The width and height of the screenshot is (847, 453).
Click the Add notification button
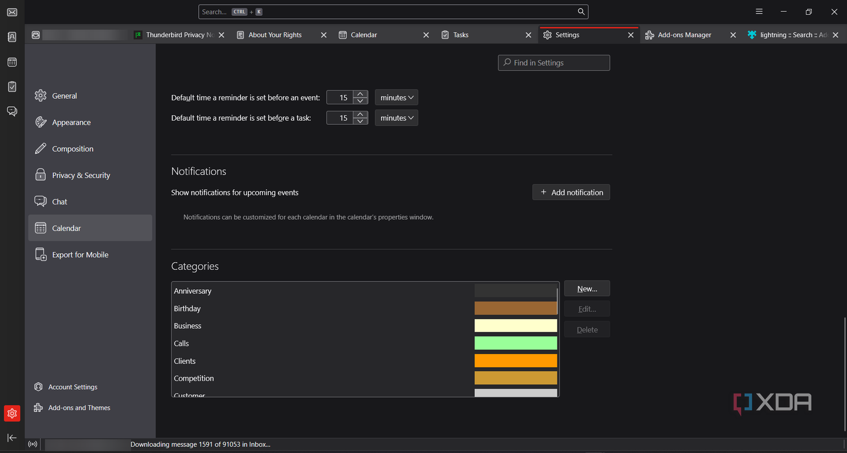[571, 193]
